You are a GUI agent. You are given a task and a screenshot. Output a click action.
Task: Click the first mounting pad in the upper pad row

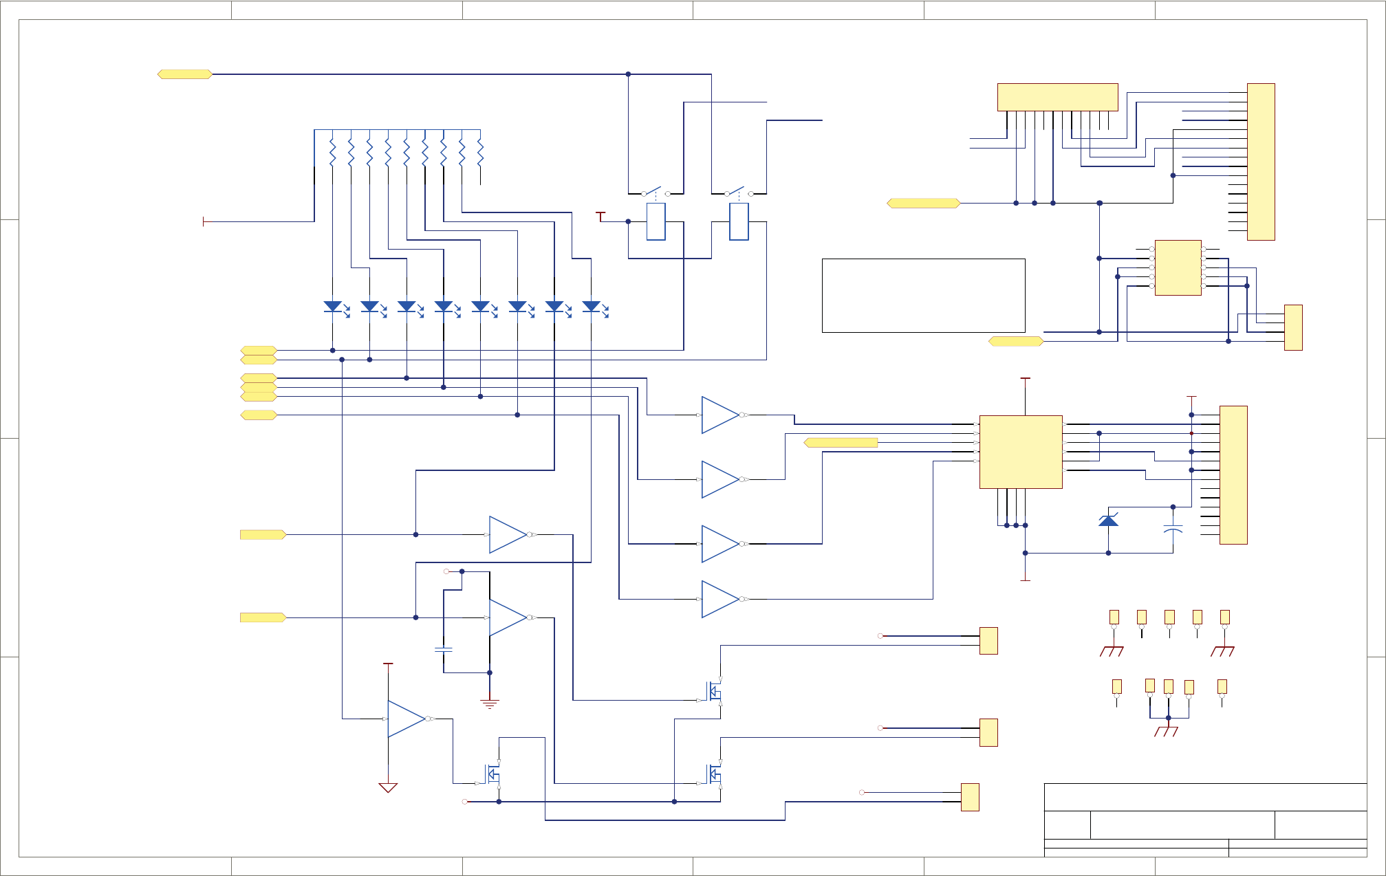[1114, 617]
